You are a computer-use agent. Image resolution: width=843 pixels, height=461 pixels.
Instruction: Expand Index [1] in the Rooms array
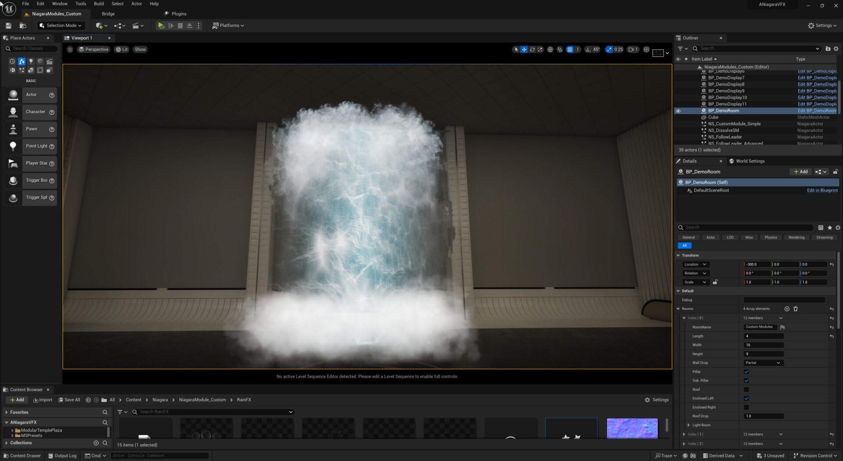pos(684,434)
